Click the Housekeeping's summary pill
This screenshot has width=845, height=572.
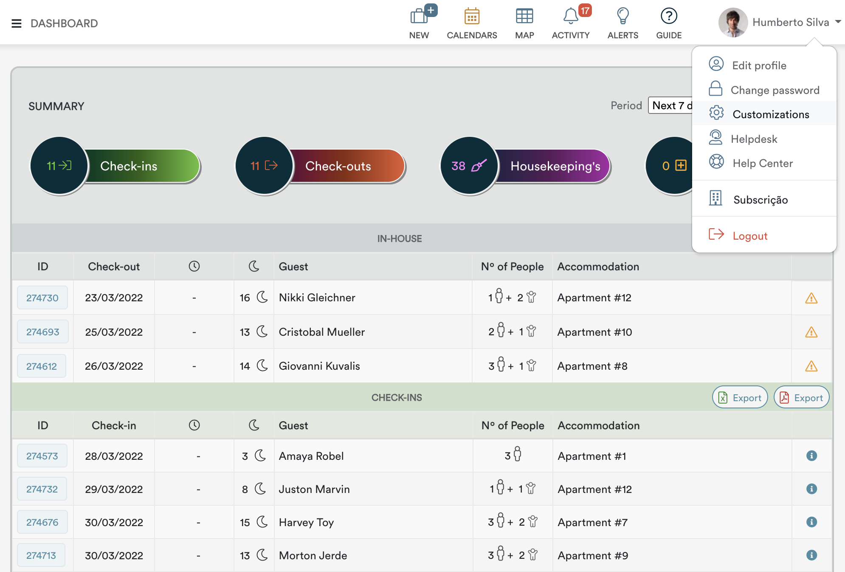pyautogui.click(x=553, y=166)
